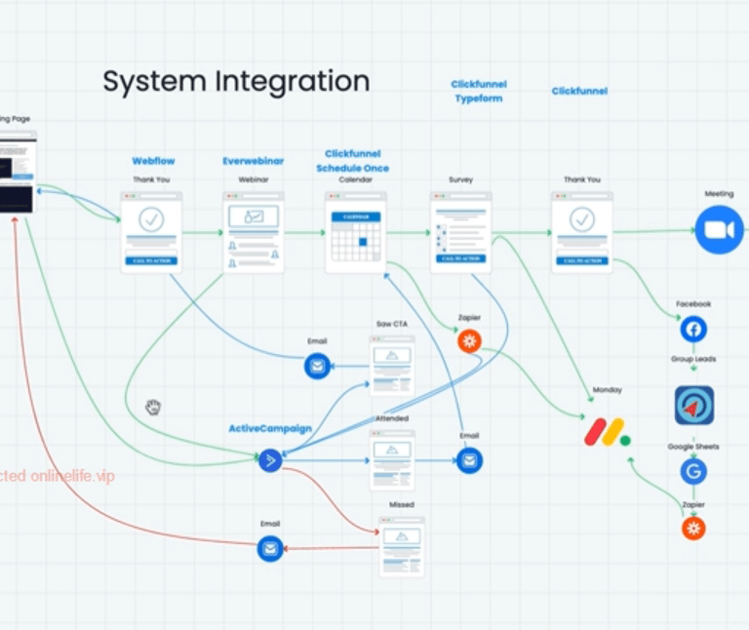Select the Webflow label
Viewport: 749px width, 630px height.
(153, 161)
